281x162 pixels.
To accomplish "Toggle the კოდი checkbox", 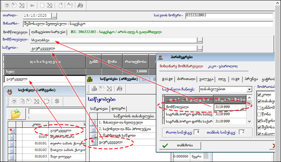I will (x=259, y=95).
